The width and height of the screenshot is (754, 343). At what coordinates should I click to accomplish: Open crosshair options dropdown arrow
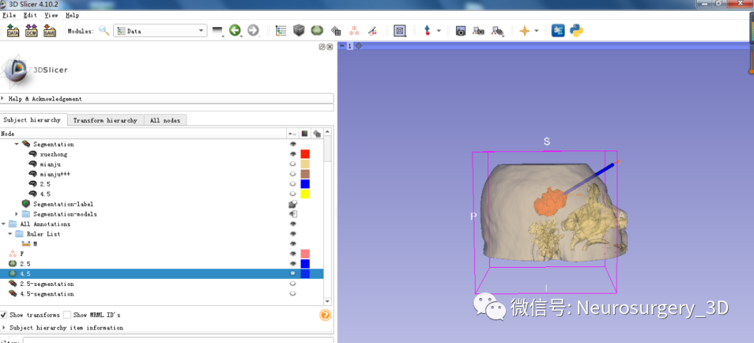pos(537,31)
